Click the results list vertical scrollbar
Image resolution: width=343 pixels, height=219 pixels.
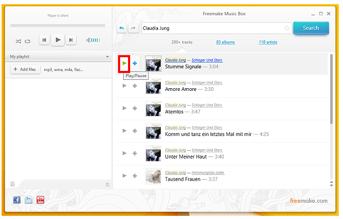coord(331,89)
